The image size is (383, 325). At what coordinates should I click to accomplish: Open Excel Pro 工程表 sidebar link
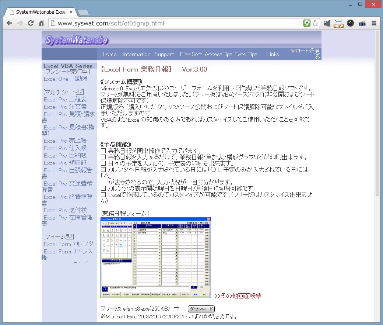(x=65, y=100)
